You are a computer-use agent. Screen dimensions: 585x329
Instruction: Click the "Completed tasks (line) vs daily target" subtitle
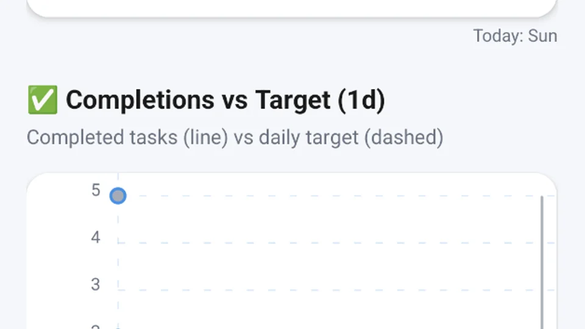pos(235,137)
